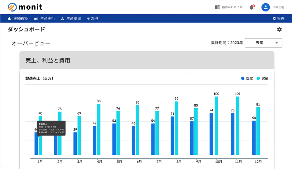Open the 始めかたガイド book icon
The width and height of the screenshot is (292, 169).
pos(217,7)
